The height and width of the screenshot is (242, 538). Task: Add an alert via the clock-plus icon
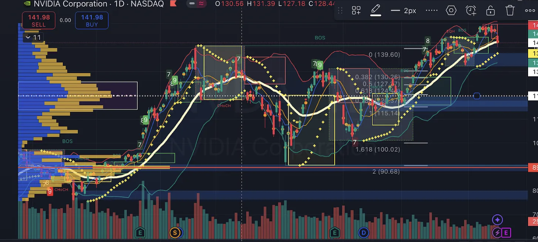[x=471, y=10]
